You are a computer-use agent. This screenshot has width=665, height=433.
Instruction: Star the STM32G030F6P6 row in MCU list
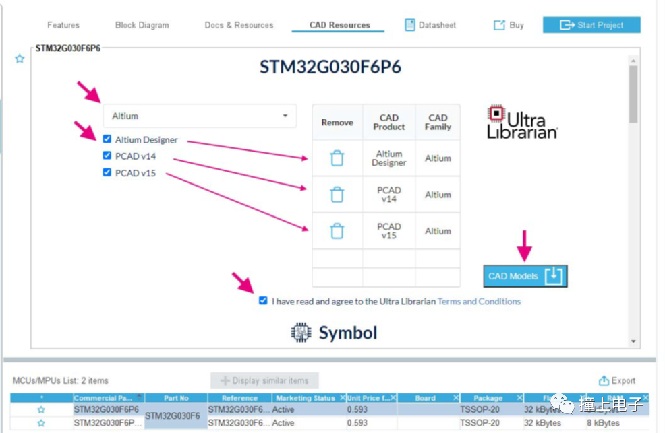coord(41,409)
